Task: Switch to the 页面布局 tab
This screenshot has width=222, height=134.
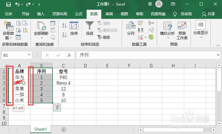Action: coord(59,14)
